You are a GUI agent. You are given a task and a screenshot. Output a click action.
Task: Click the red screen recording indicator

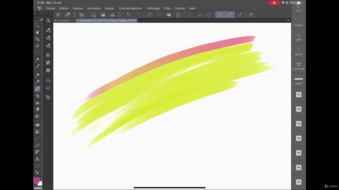point(274,3)
